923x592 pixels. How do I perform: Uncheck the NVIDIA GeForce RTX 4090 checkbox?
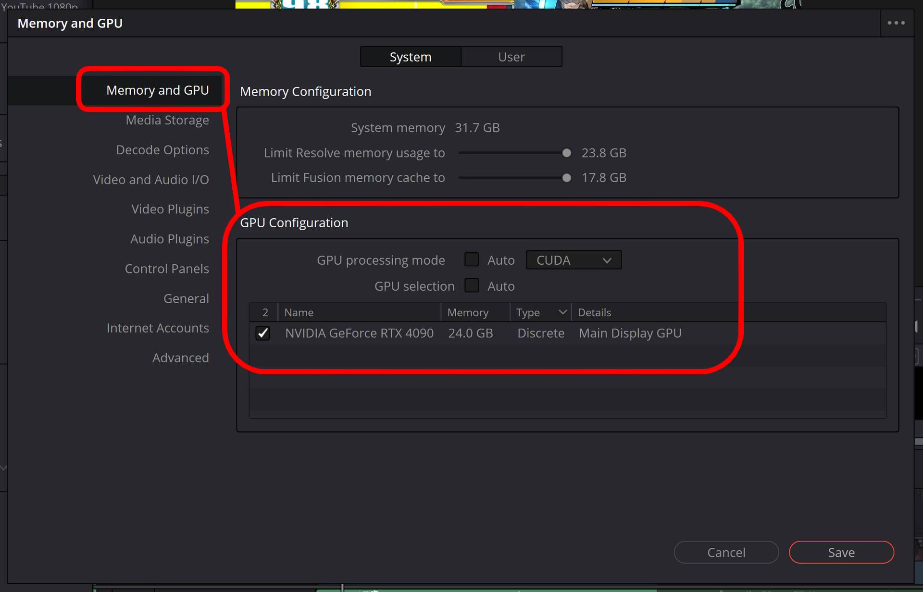coord(263,333)
